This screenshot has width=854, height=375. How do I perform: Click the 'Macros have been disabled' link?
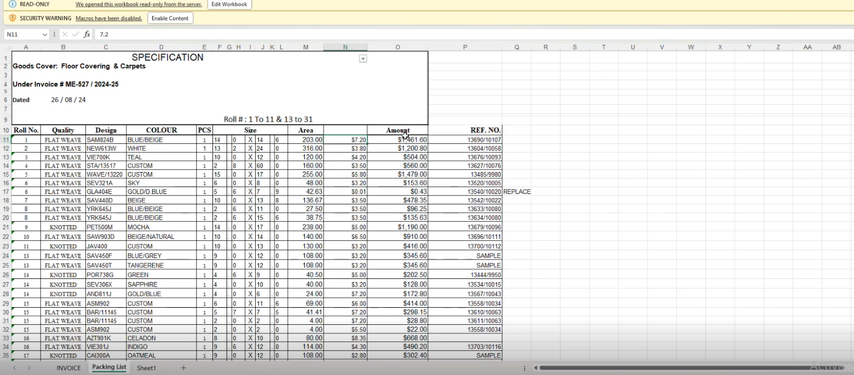(x=109, y=18)
